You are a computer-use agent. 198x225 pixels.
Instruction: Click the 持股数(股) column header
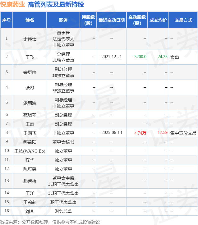(x=88, y=20)
